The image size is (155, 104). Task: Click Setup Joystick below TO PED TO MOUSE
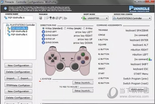(x=83, y=91)
